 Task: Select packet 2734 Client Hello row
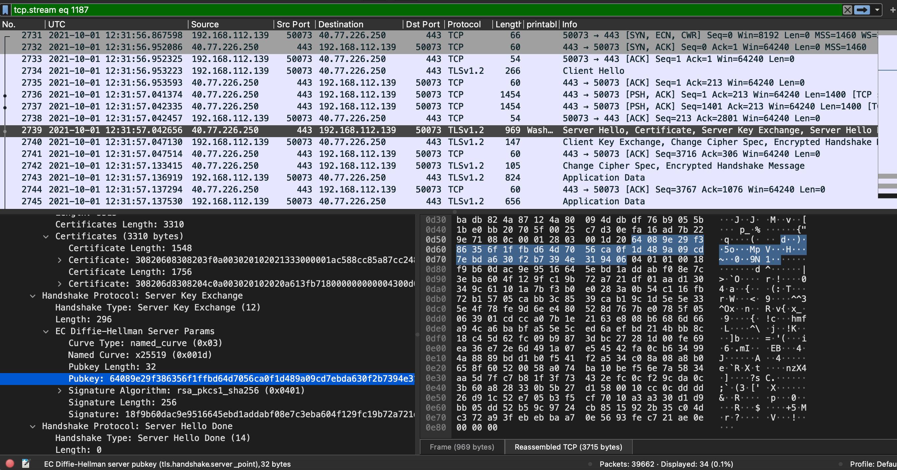pos(439,71)
